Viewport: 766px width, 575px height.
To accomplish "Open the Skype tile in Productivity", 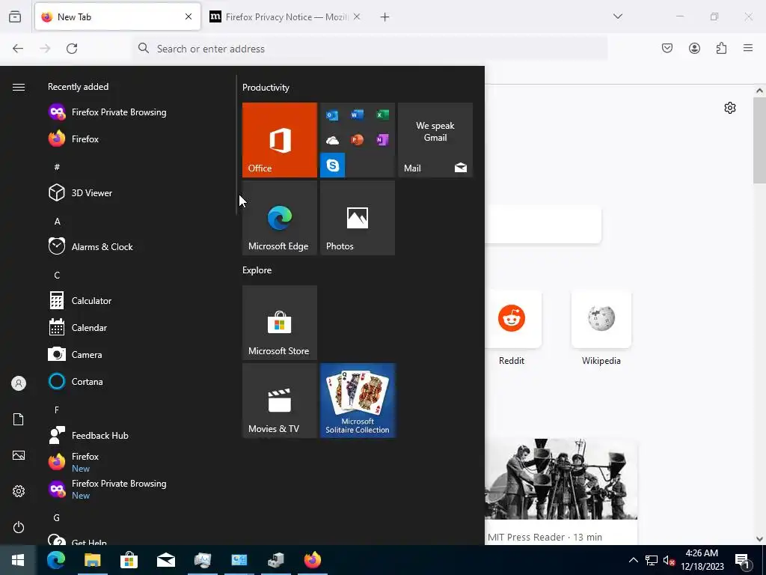I will (333, 165).
